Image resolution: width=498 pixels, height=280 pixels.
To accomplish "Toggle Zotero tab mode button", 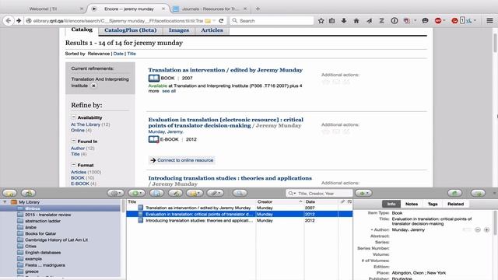I will (478, 193).
